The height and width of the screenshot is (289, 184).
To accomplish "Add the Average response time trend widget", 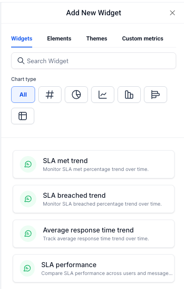I will pyautogui.click(x=94, y=234).
